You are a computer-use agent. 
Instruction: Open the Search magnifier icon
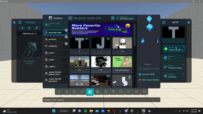click(129, 92)
